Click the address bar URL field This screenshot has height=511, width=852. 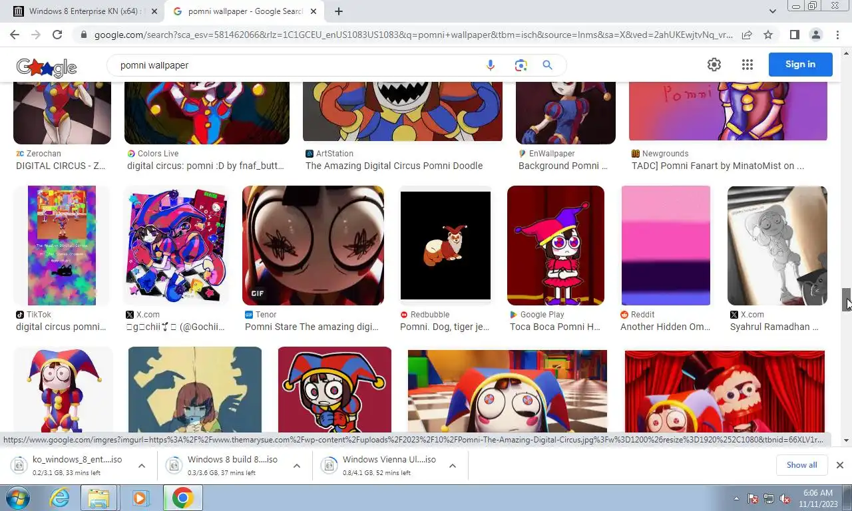pyautogui.click(x=413, y=35)
